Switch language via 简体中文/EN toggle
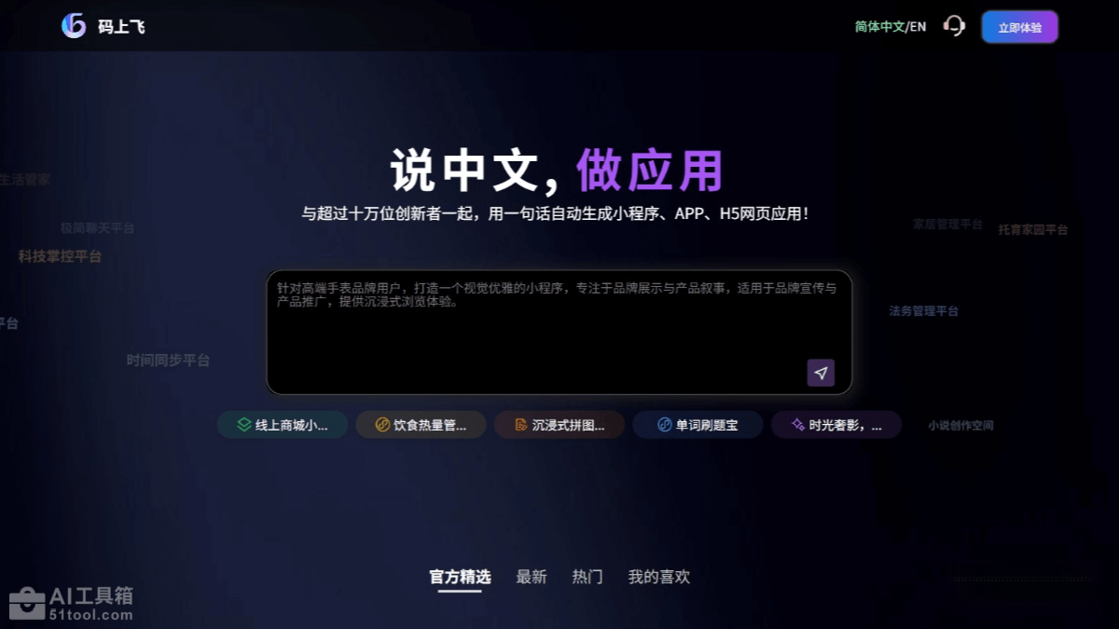The width and height of the screenshot is (1119, 629). [890, 27]
